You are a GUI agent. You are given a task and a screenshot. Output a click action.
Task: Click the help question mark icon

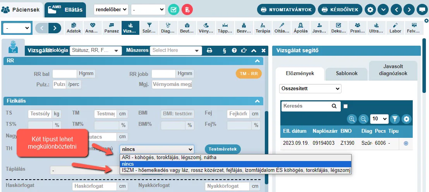click(x=234, y=50)
